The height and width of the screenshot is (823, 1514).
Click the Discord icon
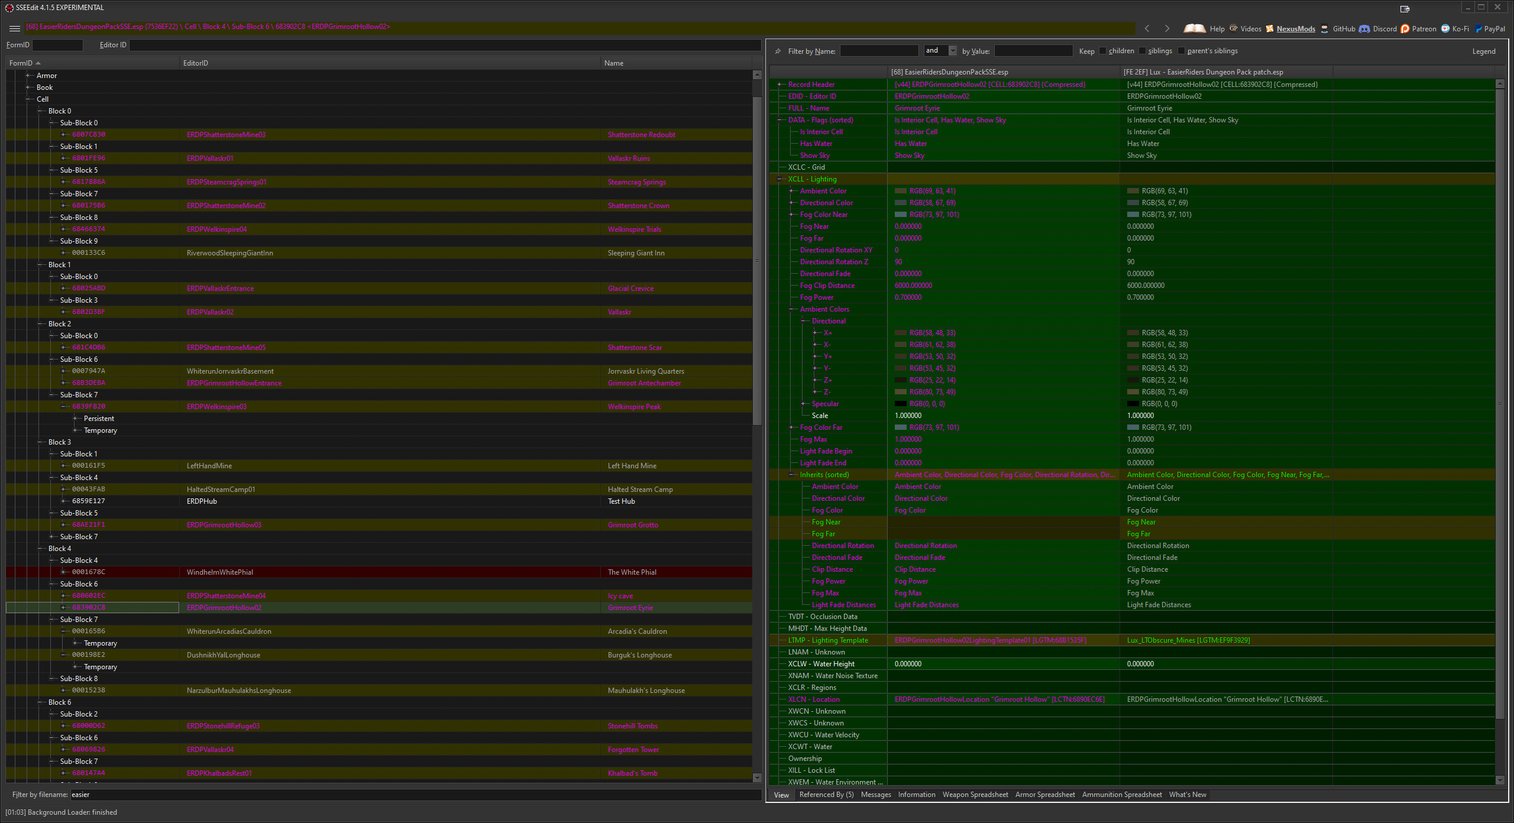click(1364, 28)
